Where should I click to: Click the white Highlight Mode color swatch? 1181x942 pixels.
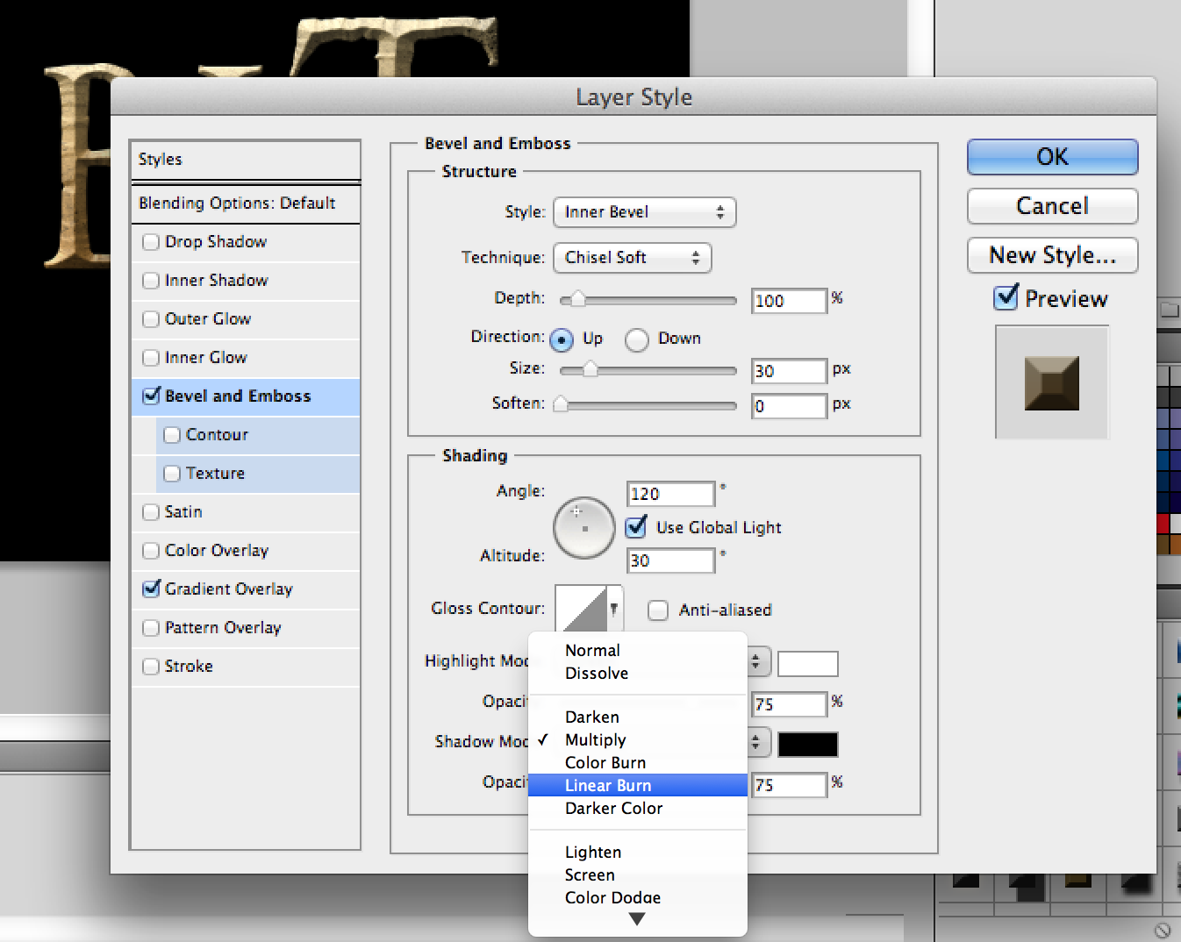tap(807, 663)
